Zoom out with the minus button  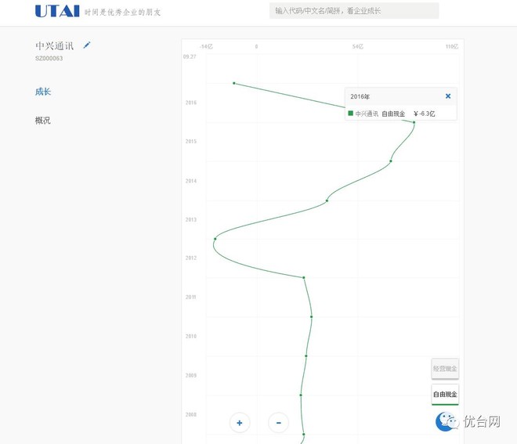click(x=279, y=423)
